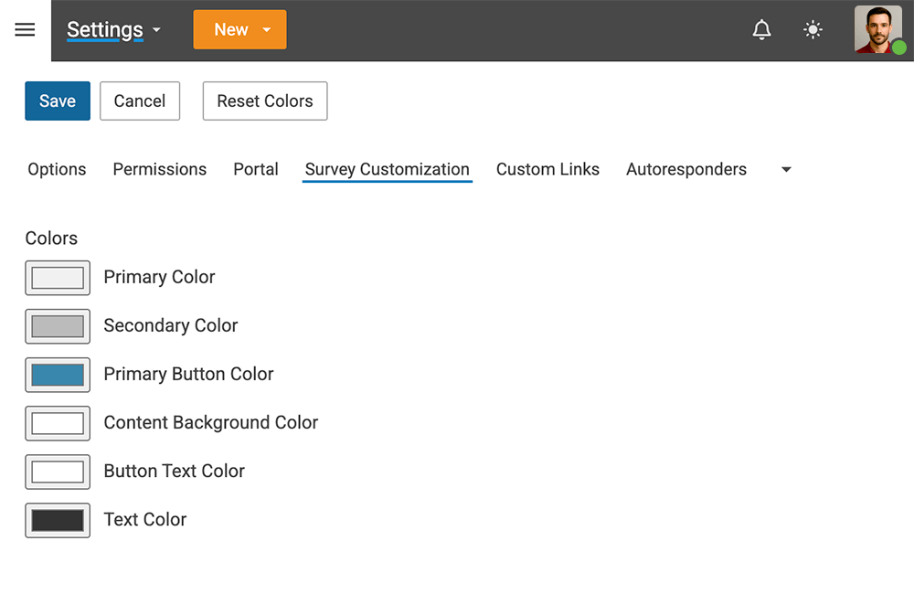This screenshot has width=914, height=594.
Task: Edit the Content Background Color swatch
Action: [58, 423]
